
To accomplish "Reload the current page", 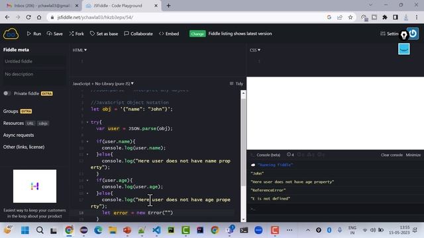I will [28, 17].
